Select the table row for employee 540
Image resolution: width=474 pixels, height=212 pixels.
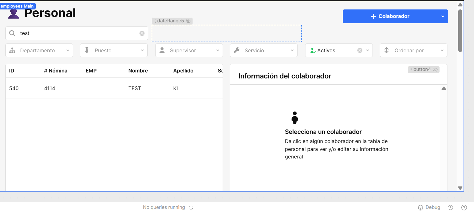click(x=95, y=88)
